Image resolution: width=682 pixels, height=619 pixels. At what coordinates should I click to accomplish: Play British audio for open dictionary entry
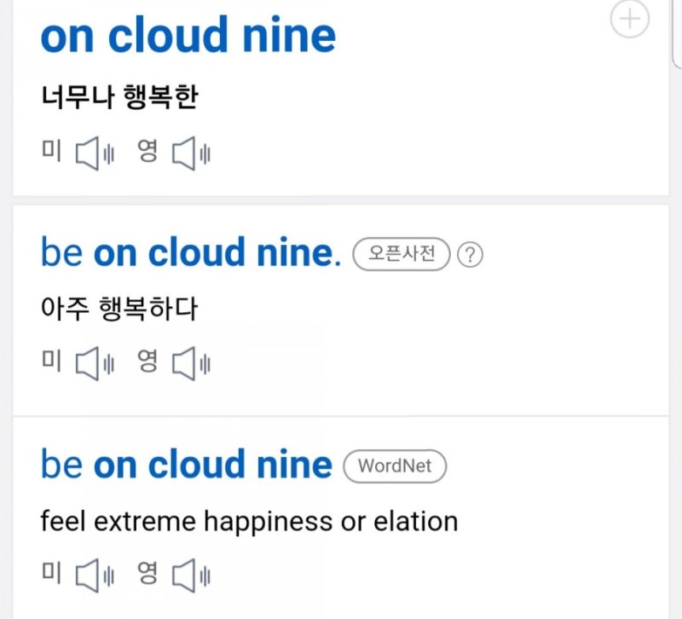(x=191, y=364)
